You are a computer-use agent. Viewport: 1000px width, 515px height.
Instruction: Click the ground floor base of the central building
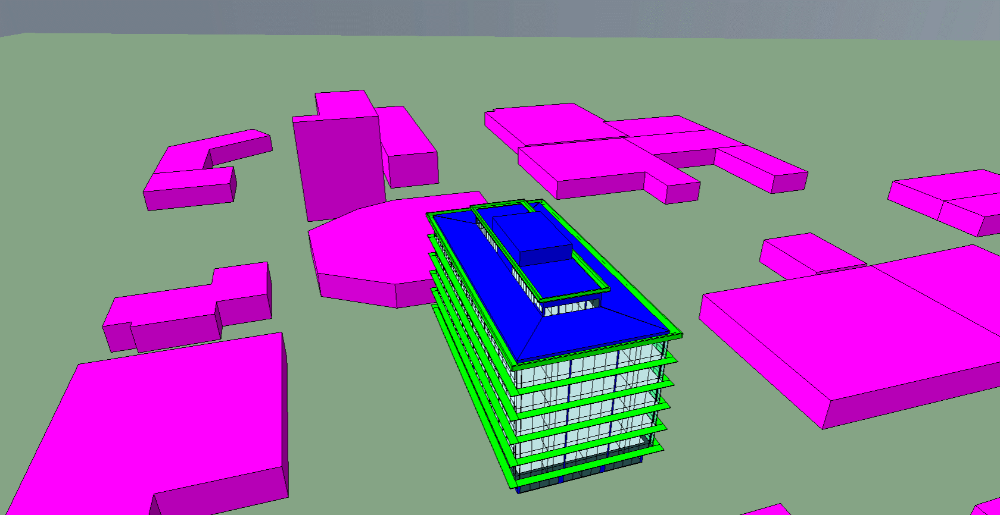tap(578, 479)
